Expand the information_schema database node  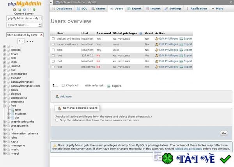pyautogui.click(x=4, y=134)
